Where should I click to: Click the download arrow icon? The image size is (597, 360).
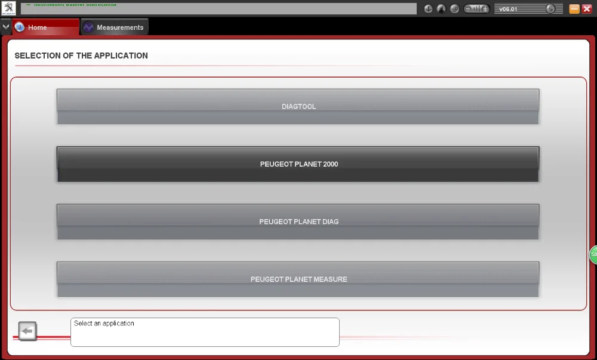(428, 8)
